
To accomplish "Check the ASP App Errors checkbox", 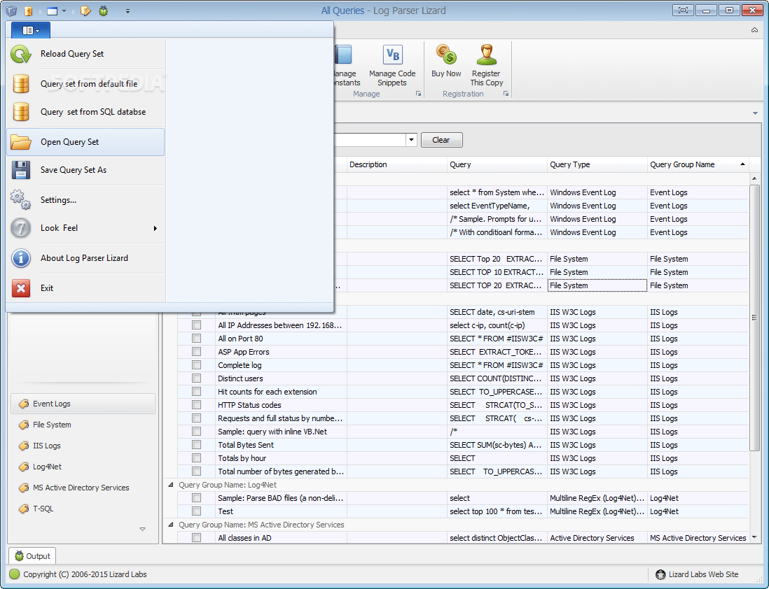I will click(x=197, y=351).
